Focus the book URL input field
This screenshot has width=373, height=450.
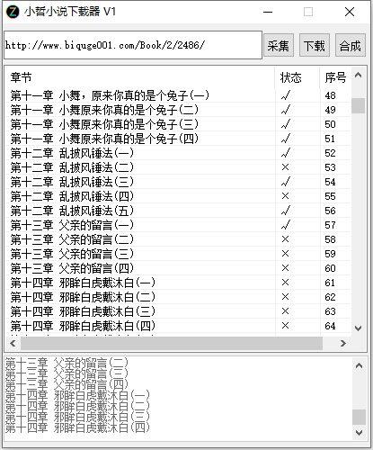tap(133, 45)
